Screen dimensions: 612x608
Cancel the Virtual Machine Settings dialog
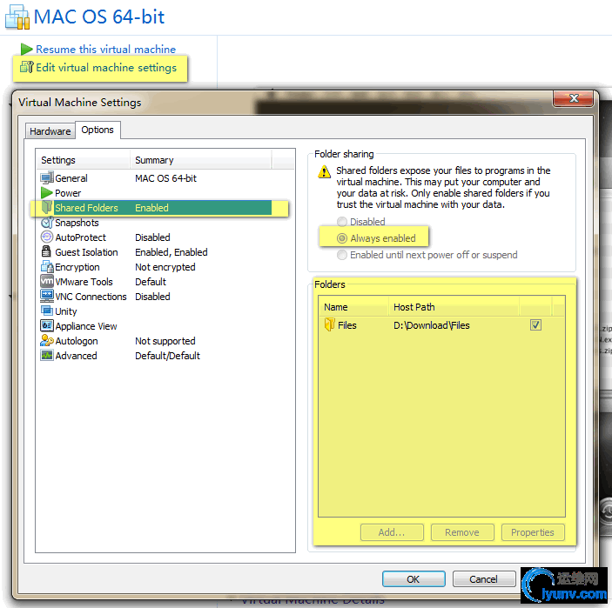483,579
